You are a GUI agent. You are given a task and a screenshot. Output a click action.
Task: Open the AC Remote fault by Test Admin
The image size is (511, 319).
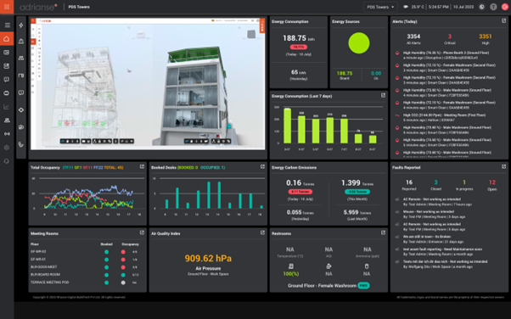click(432, 202)
